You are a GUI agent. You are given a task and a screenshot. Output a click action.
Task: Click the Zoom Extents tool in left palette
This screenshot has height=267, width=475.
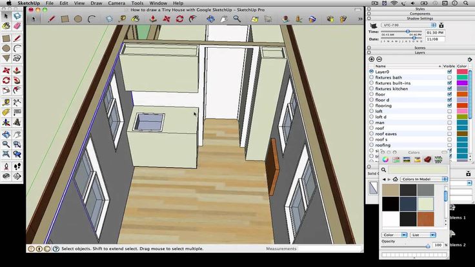click(x=6, y=154)
